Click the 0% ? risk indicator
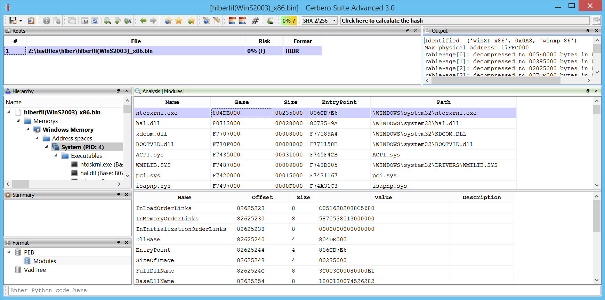 pos(289,21)
